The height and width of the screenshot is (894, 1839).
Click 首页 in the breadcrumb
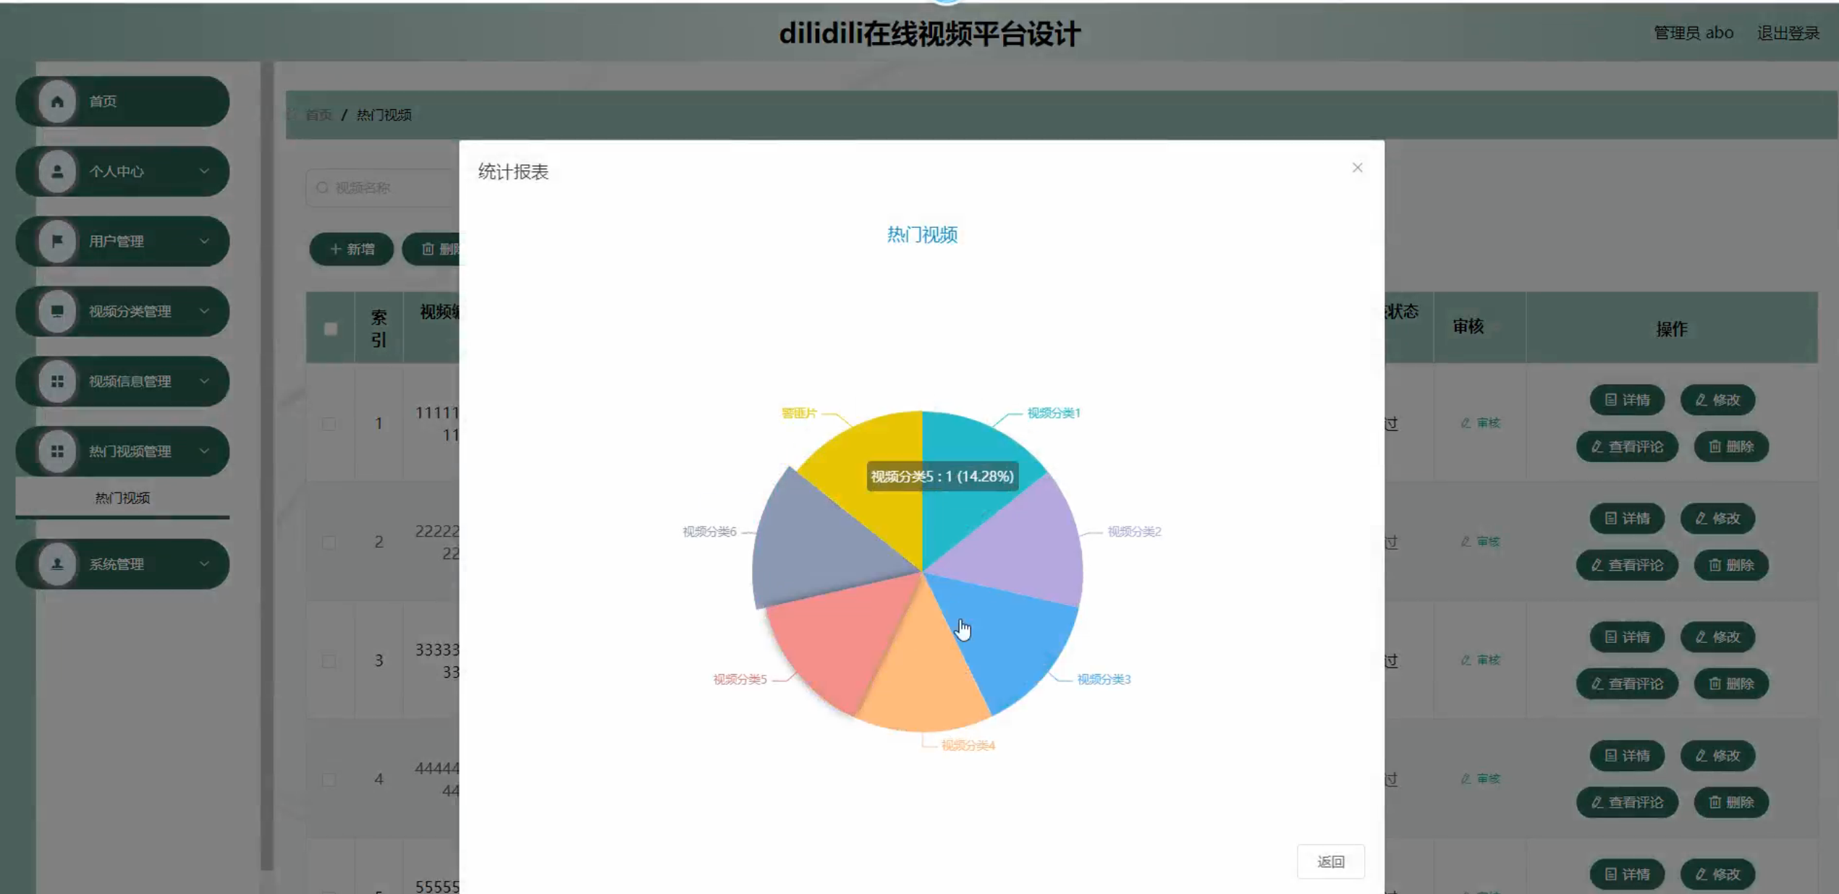click(x=318, y=115)
